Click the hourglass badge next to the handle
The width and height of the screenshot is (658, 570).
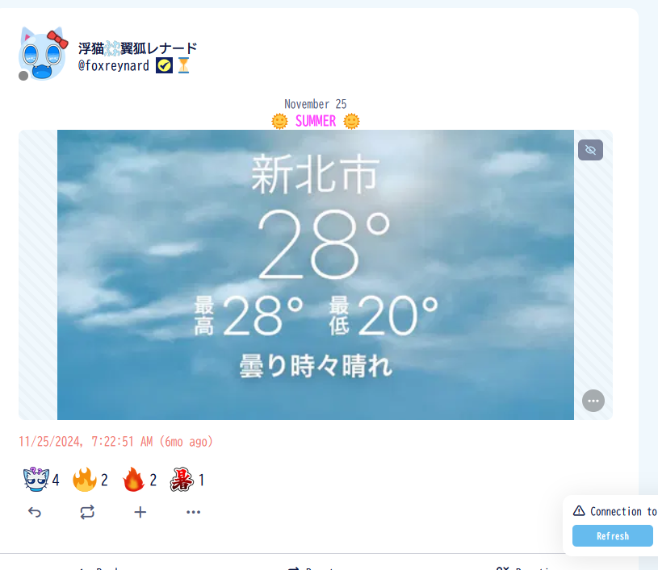pyautogui.click(x=183, y=66)
